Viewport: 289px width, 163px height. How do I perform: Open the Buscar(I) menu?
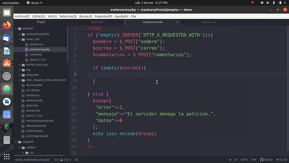point(86,16)
